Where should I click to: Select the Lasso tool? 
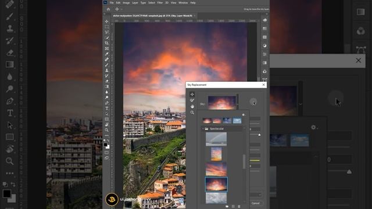click(107, 33)
